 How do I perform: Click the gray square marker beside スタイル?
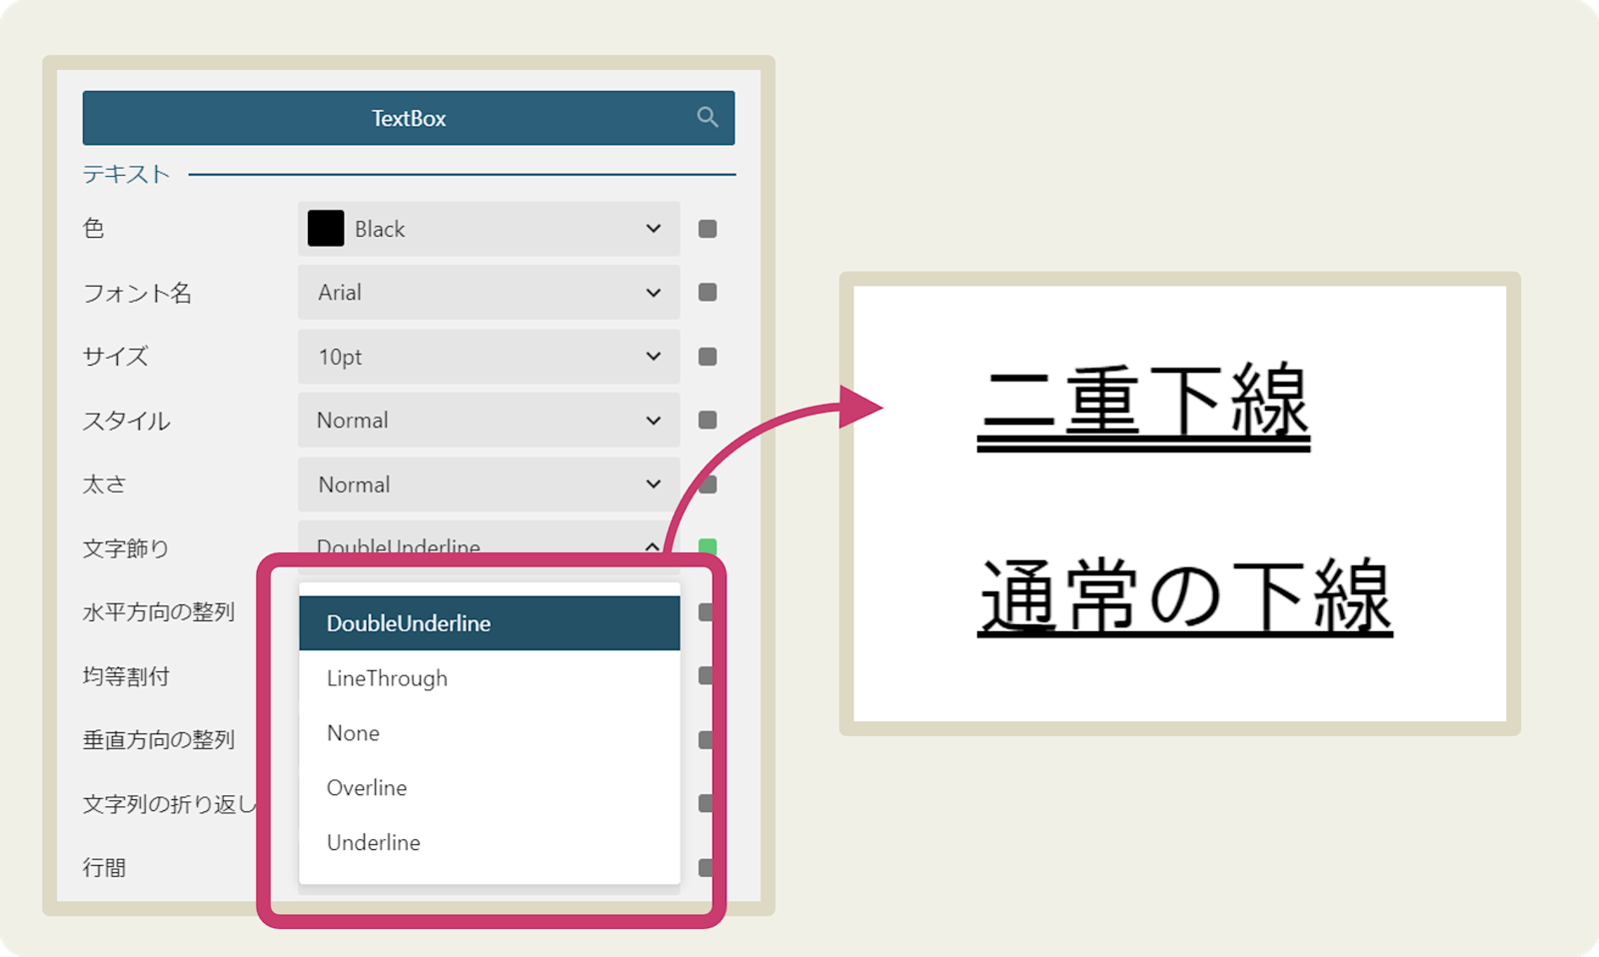point(708,421)
